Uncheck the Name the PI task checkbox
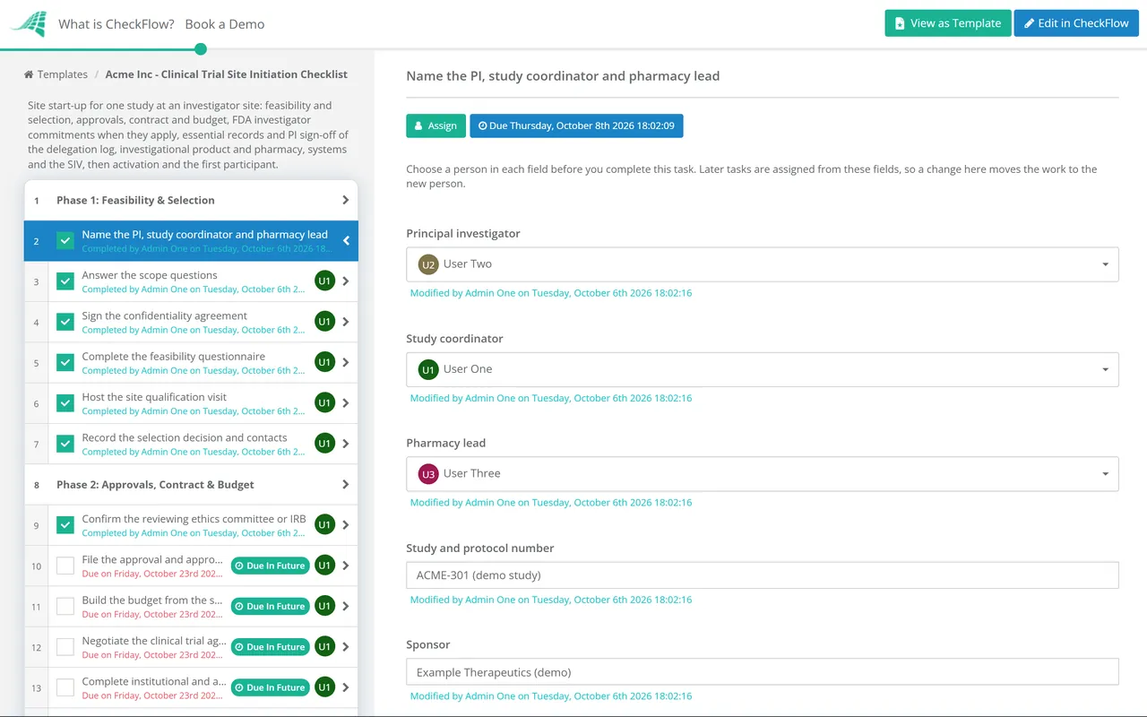The image size is (1147, 717). coord(65,240)
